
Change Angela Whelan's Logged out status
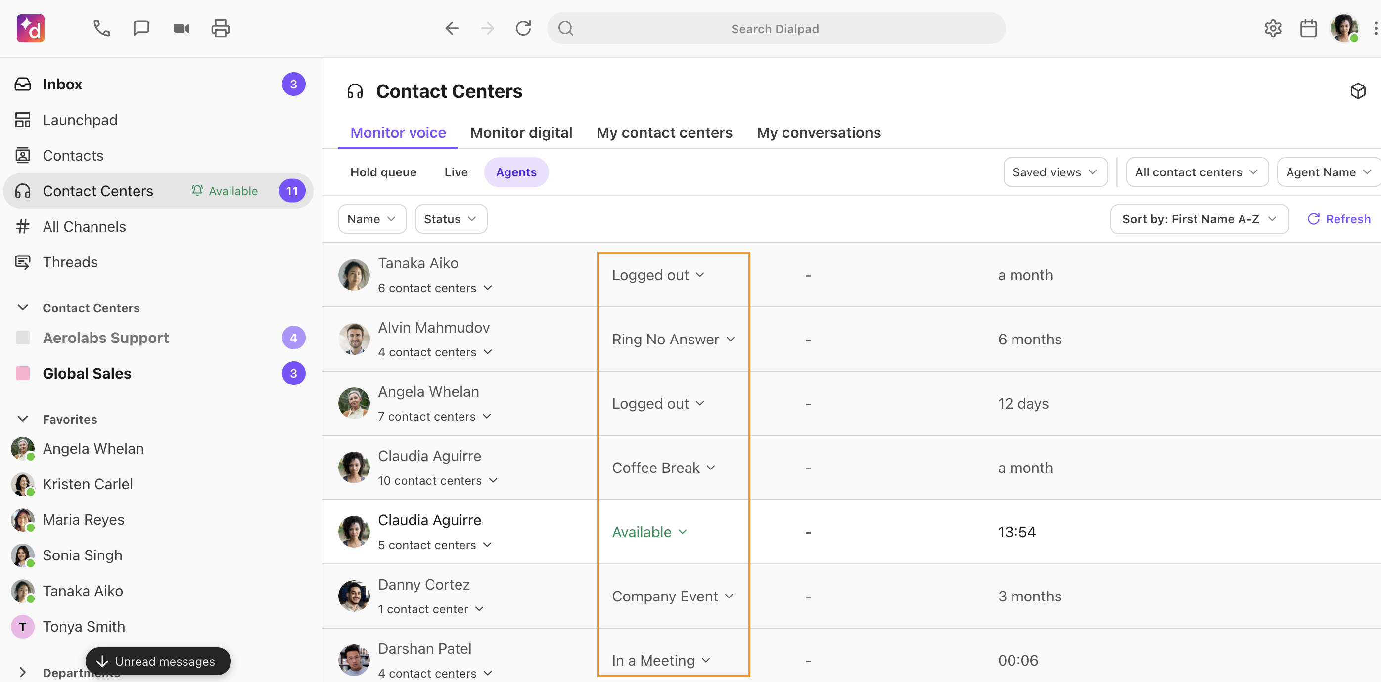pyautogui.click(x=658, y=403)
